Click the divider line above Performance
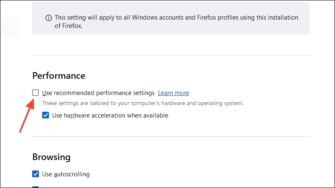 click(170, 55)
